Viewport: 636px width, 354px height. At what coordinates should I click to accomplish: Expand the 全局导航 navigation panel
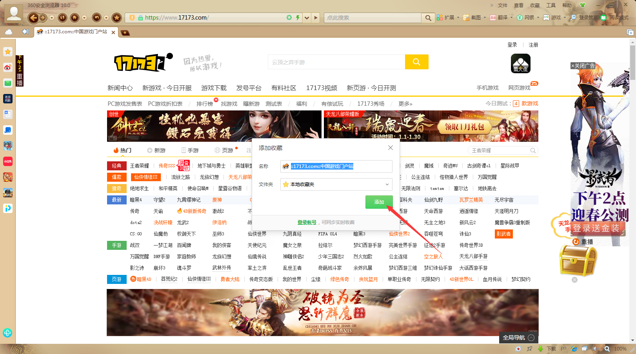(x=518, y=338)
